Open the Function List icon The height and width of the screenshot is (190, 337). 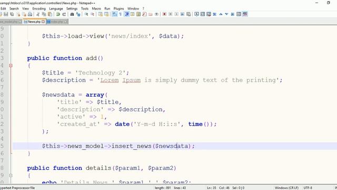click(144, 14)
